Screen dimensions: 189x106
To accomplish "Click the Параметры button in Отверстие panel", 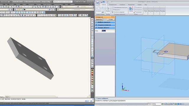I will point(99,19).
